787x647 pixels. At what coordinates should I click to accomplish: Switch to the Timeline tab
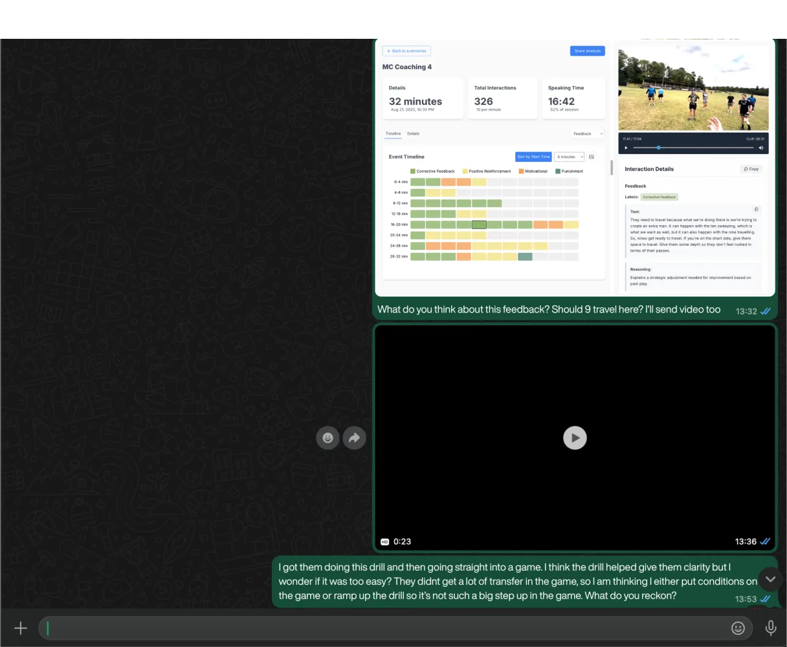pos(393,134)
